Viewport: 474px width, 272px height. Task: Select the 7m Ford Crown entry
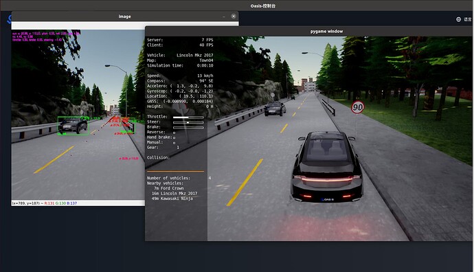click(x=169, y=188)
